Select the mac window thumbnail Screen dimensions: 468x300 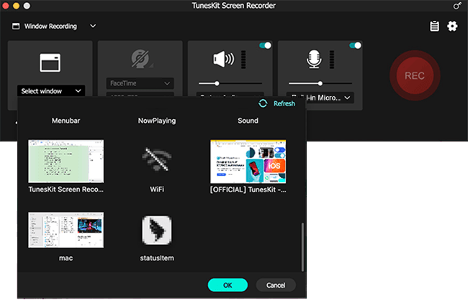point(66,230)
